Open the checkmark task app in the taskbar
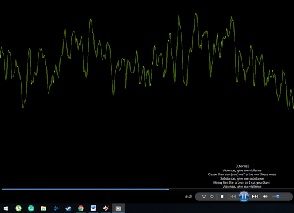 pos(106,208)
